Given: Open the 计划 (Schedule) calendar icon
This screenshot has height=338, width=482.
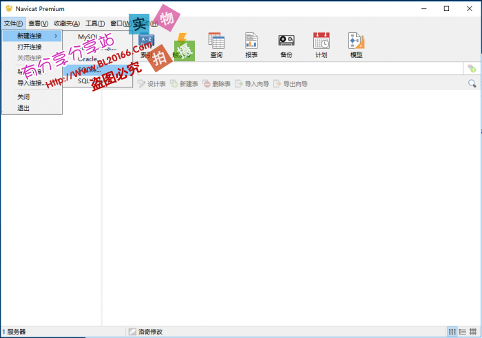Looking at the screenshot, I should pyautogui.click(x=322, y=45).
